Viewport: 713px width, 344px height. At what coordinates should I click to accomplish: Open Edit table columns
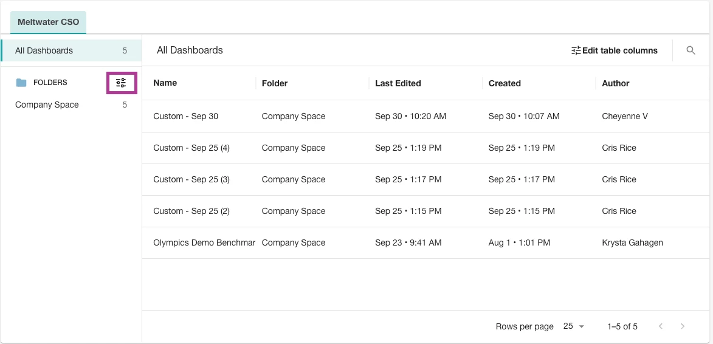(x=615, y=50)
